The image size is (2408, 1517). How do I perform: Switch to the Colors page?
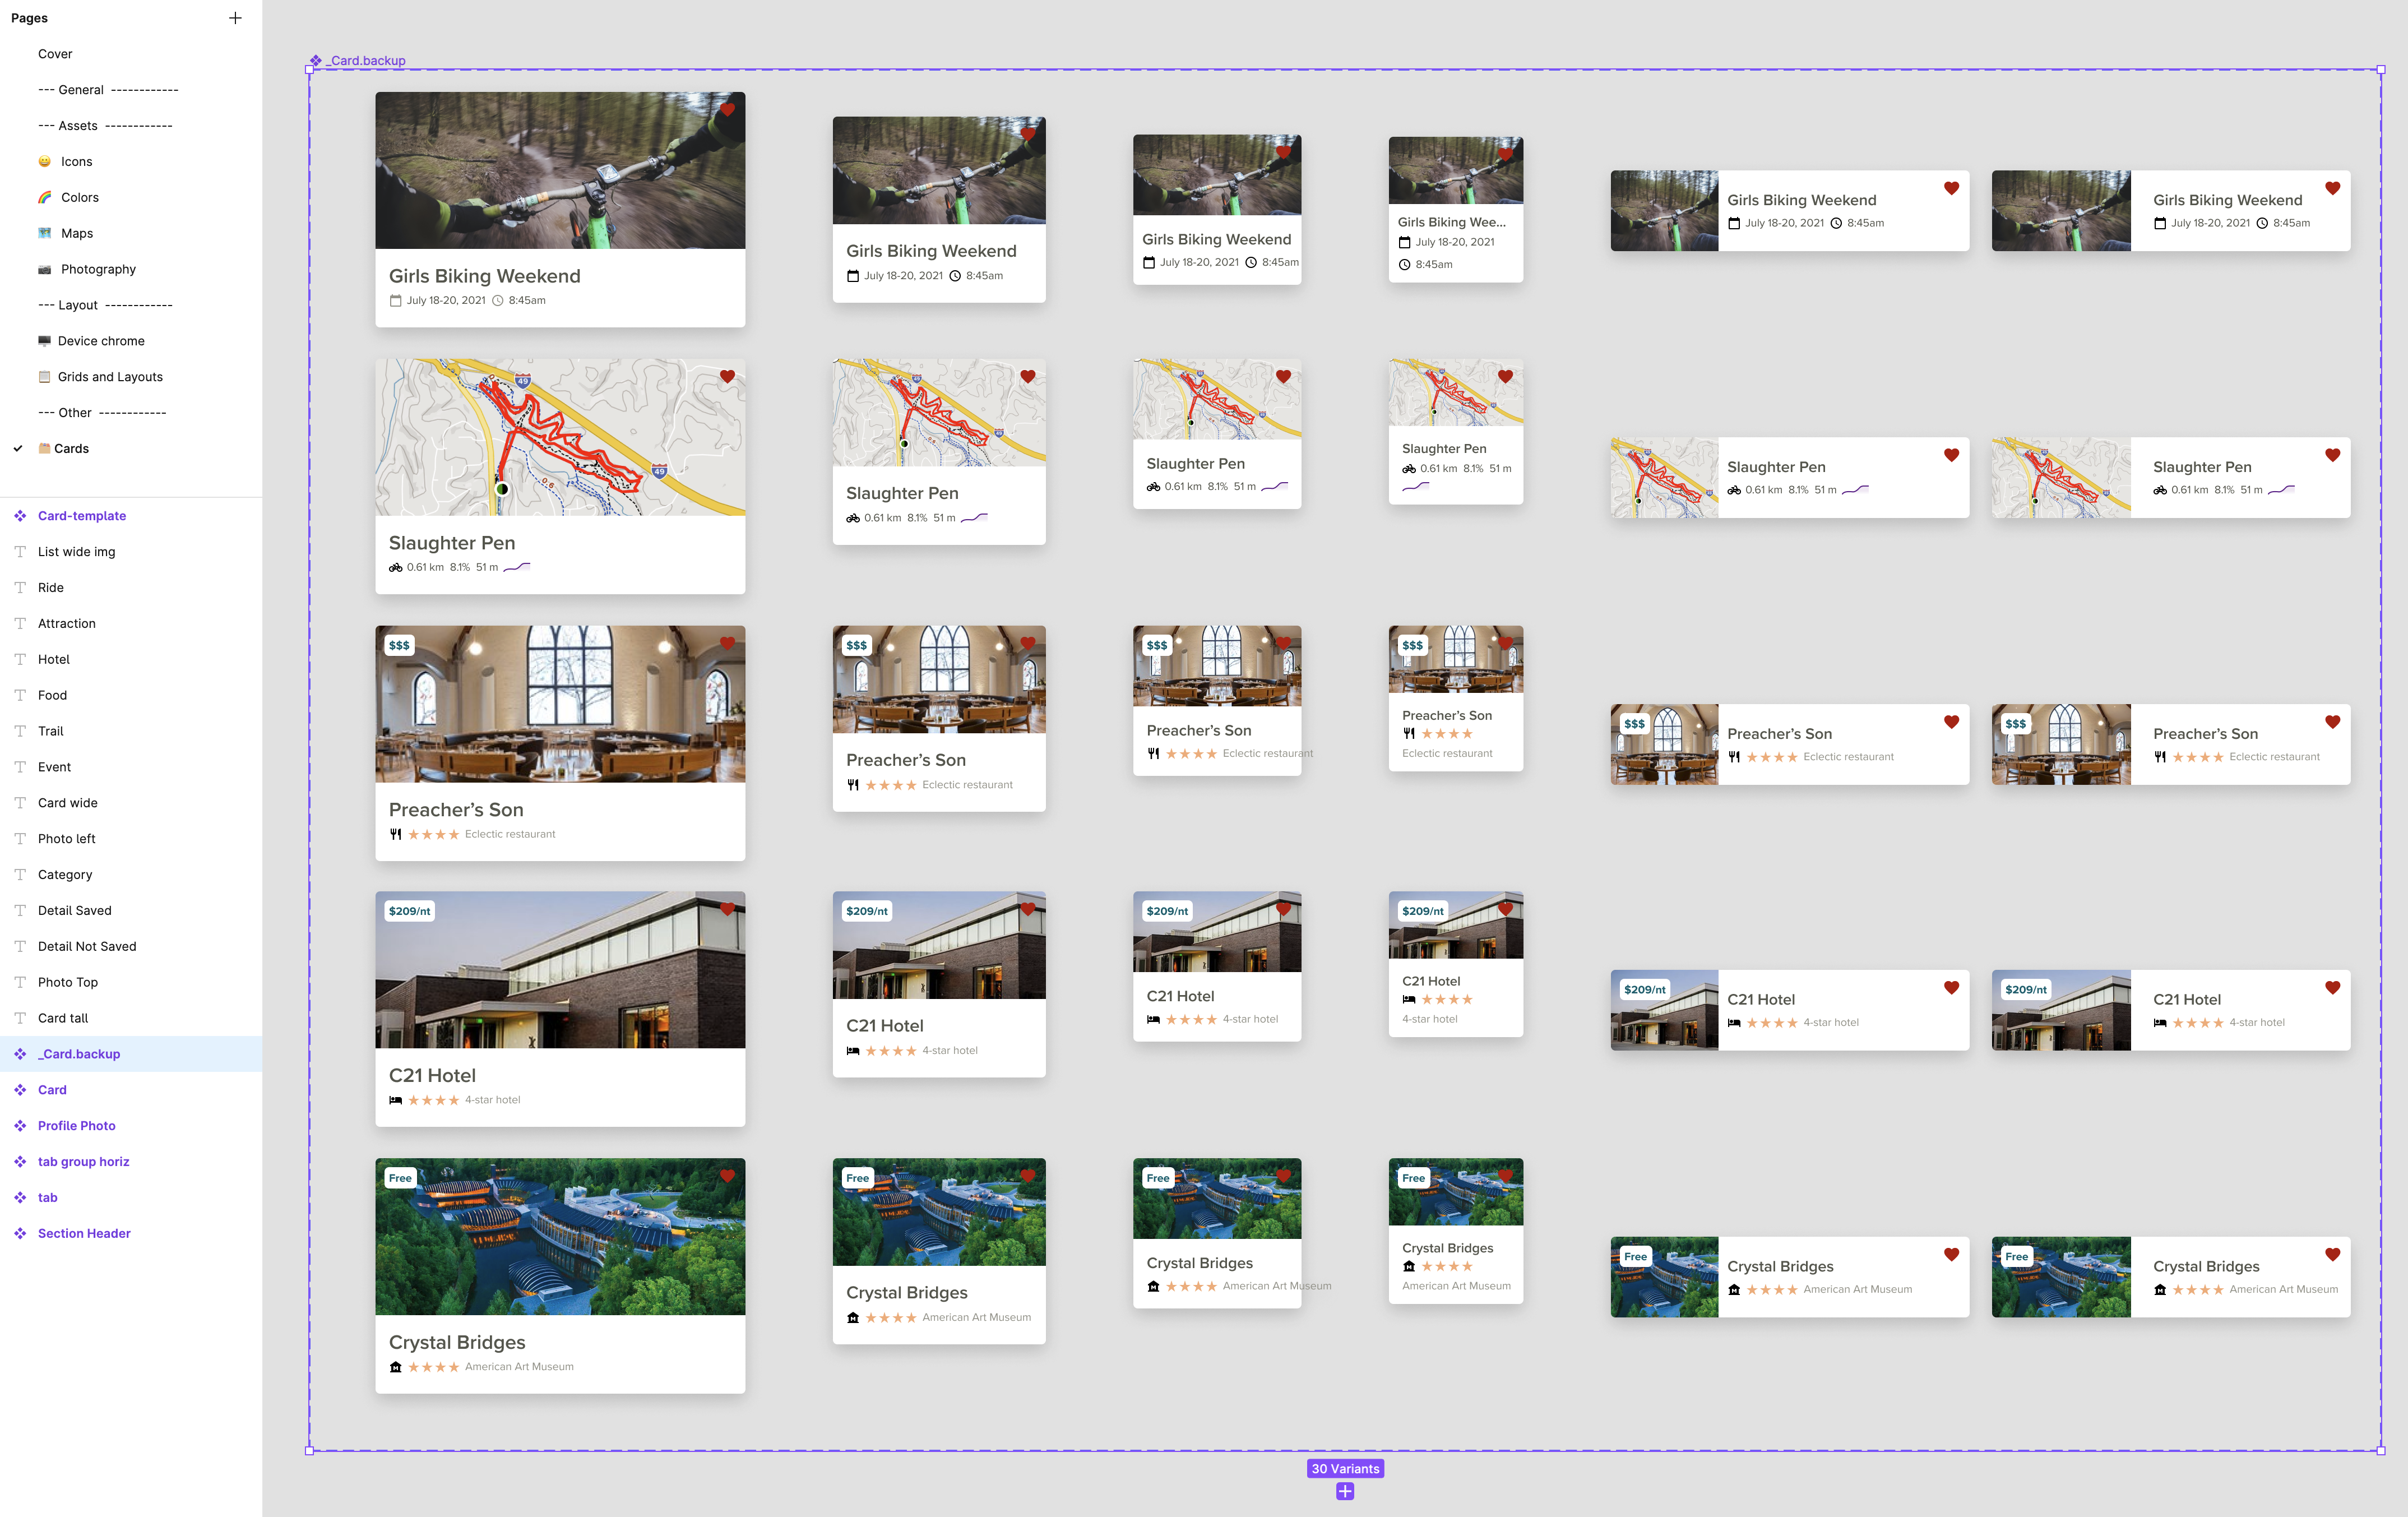79,198
